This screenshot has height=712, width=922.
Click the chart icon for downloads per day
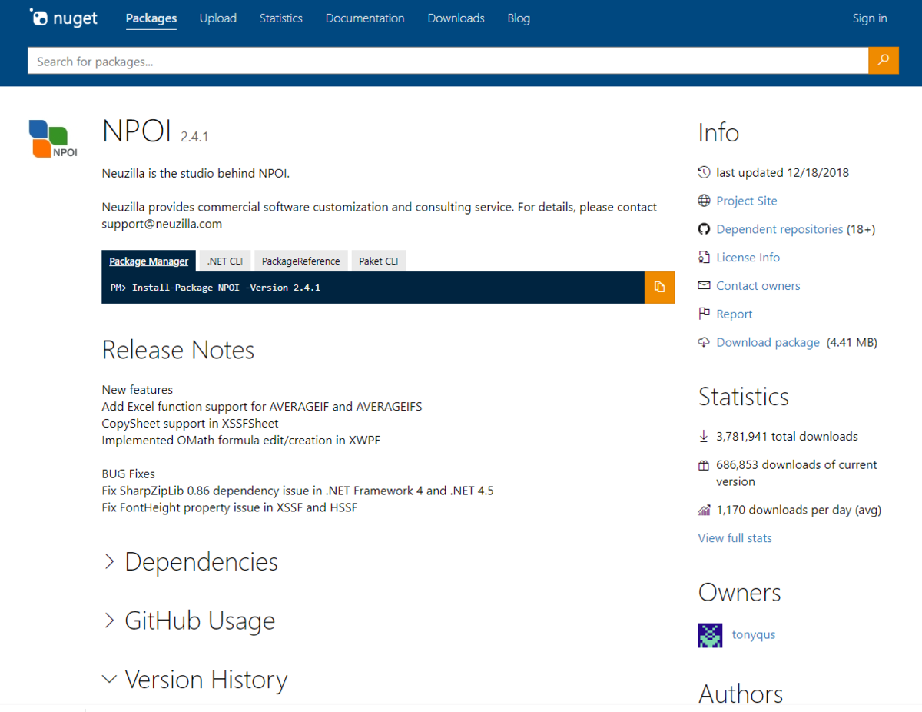[x=704, y=510]
